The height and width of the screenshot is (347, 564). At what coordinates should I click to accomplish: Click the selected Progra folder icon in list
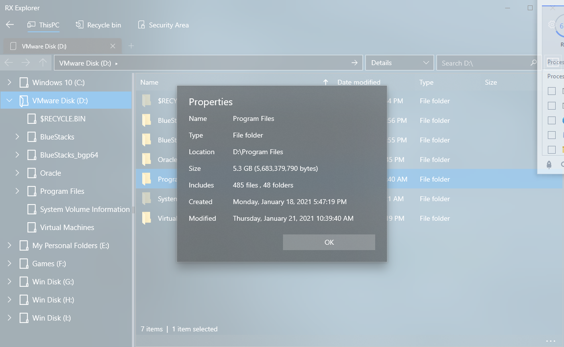(147, 179)
